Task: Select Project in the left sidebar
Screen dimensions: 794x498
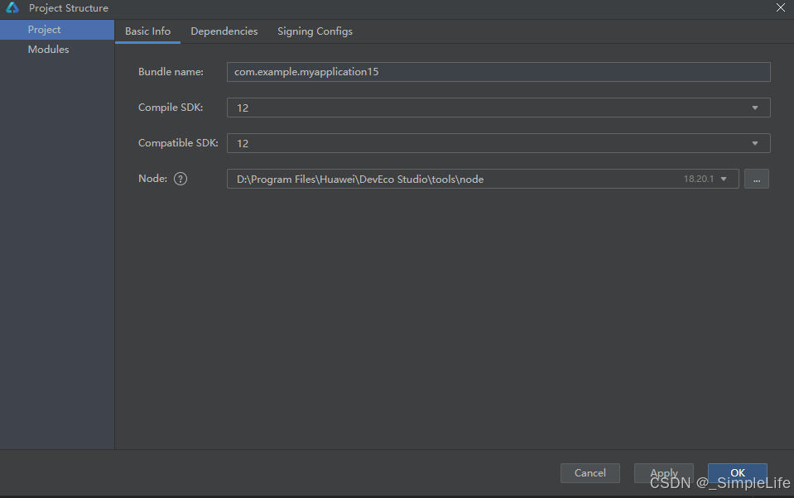Action: click(57, 30)
